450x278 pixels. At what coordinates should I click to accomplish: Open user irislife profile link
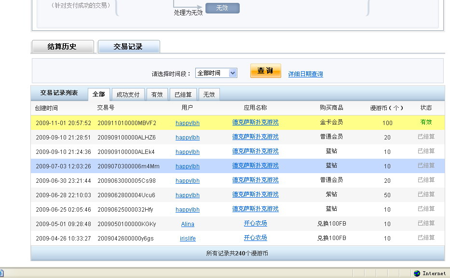(188, 239)
